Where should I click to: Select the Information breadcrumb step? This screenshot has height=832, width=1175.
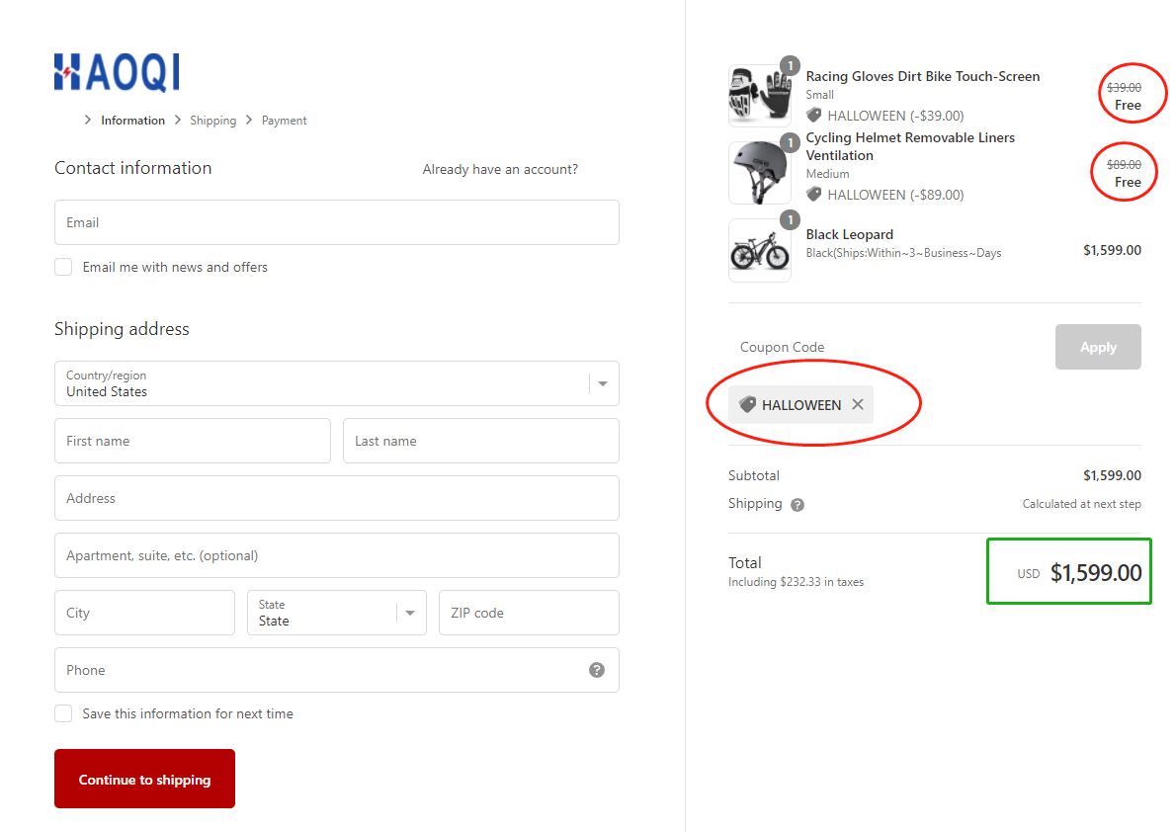point(132,121)
